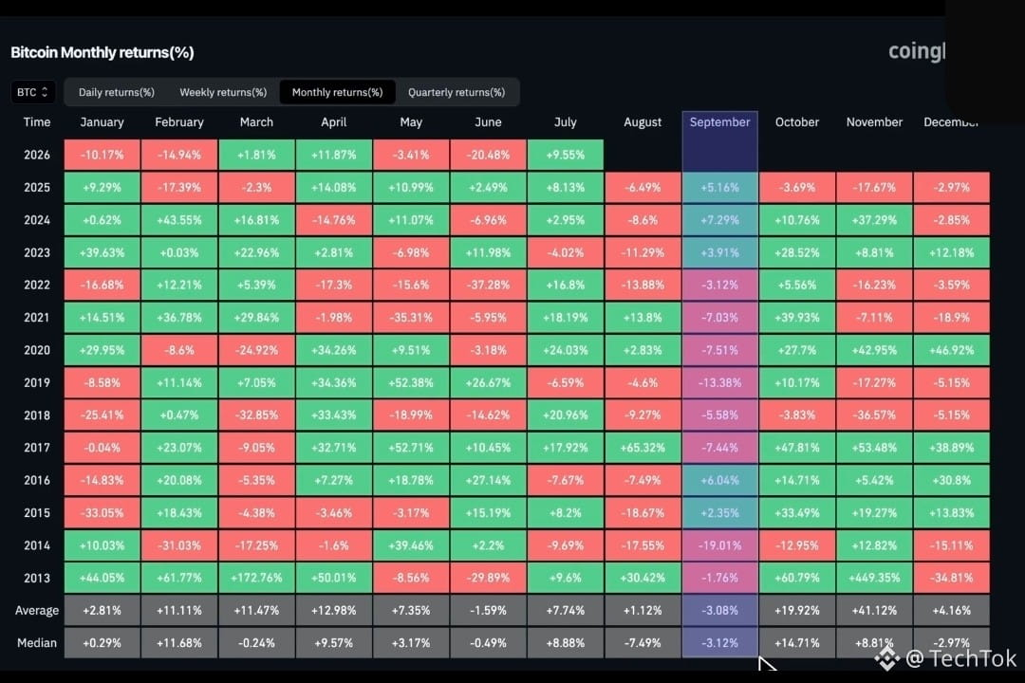This screenshot has width=1025, height=683.
Task: Click the +39.93% cell for October 2021
Action: [x=797, y=318]
